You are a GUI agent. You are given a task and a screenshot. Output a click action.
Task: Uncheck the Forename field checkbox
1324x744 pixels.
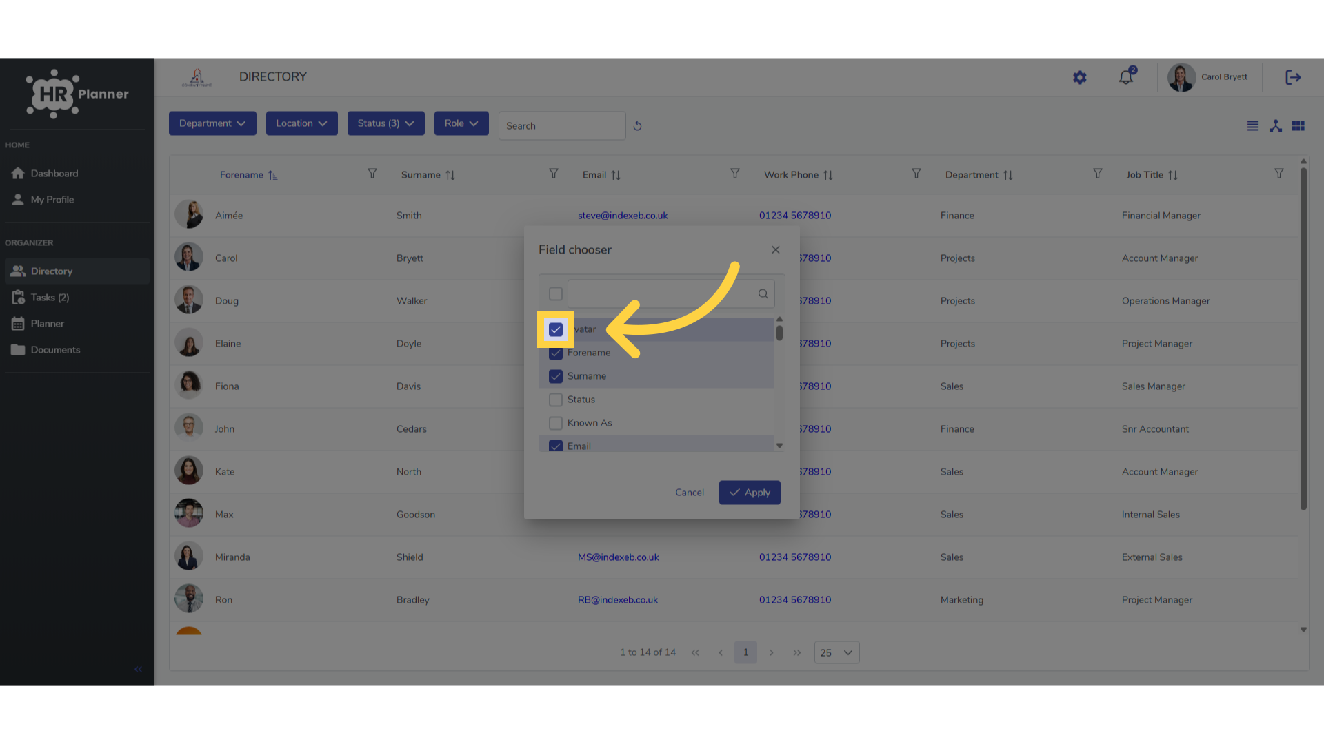pyautogui.click(x=556, y=353)
